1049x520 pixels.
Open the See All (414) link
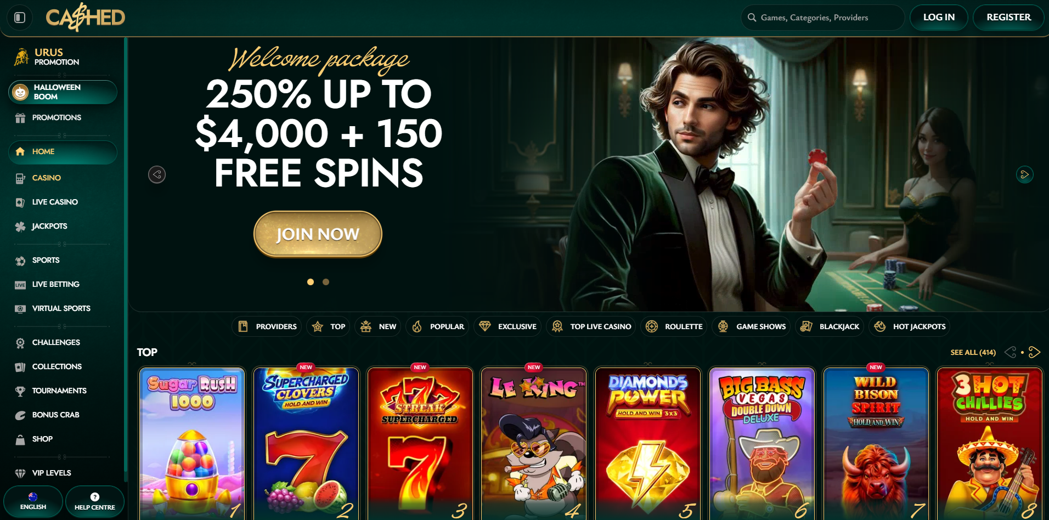(973, 352)
